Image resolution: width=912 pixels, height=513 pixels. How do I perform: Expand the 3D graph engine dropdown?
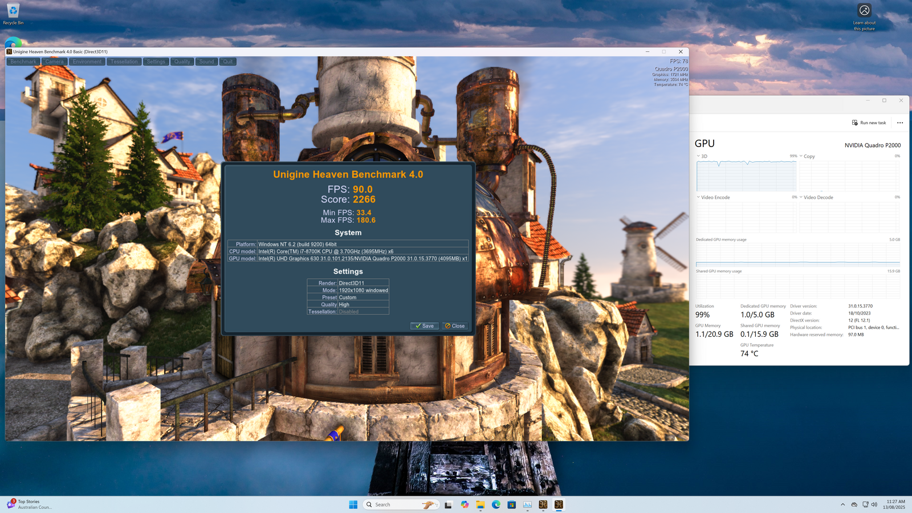pyautogui.click(x=702, y=156)
